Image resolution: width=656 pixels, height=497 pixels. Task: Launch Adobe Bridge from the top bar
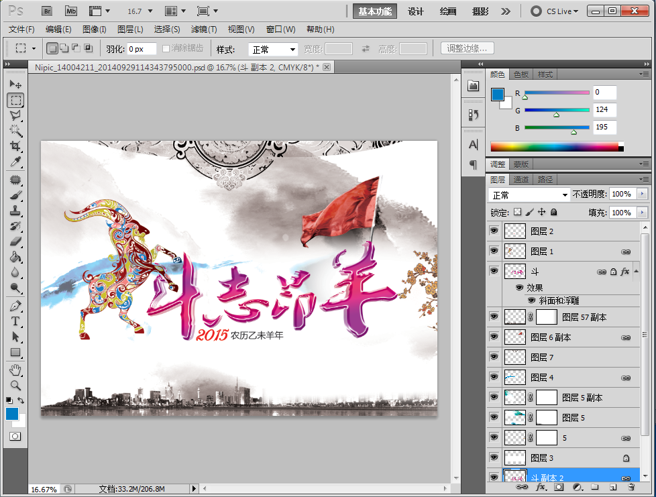[47, 11]
